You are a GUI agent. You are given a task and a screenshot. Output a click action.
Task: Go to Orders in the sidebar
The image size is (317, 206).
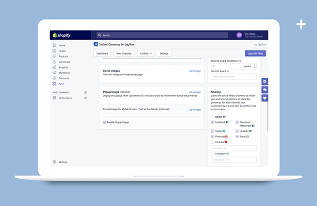point(62,51)
